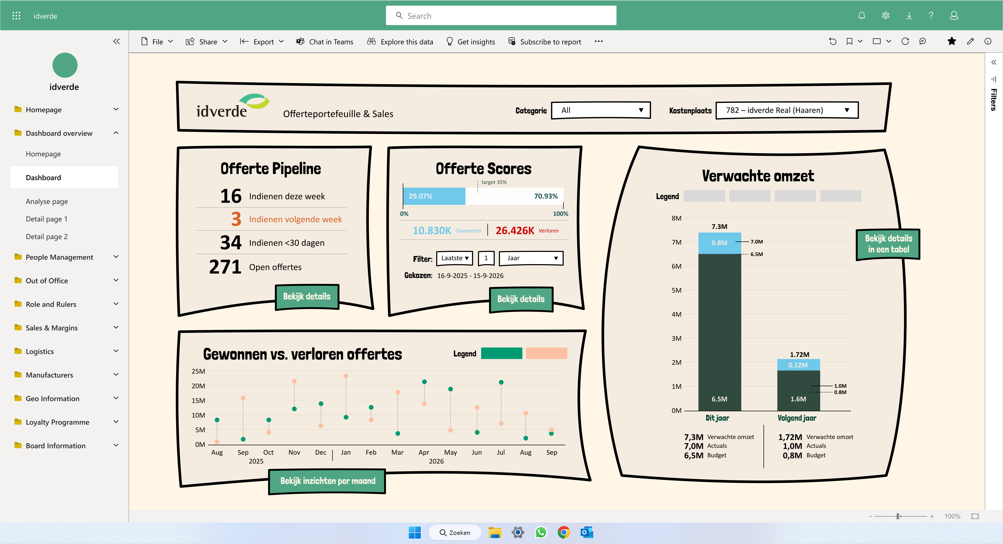This screenshot has width=1003, height=544.
Task: Open settings gear in top header
Action: click(885, 16)
